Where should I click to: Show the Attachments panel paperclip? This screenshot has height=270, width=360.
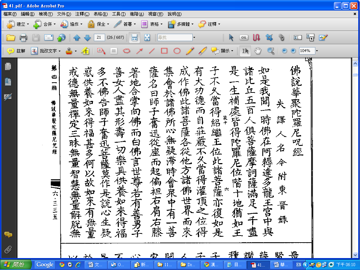point(8,250)
